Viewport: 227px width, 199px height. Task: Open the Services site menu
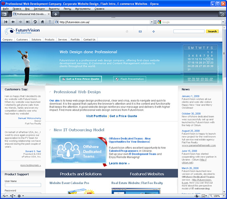pyautogui.click(x=63, y=39)
